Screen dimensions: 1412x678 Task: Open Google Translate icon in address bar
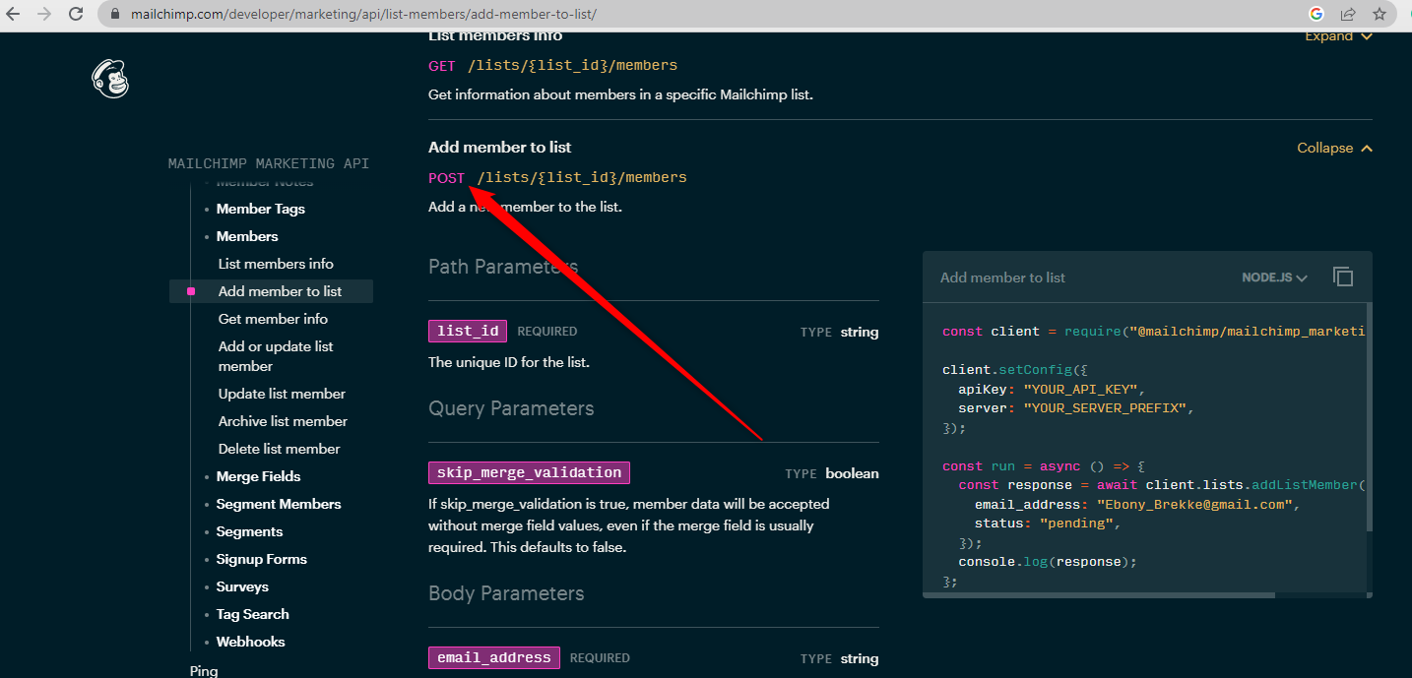coord(1316,14)
